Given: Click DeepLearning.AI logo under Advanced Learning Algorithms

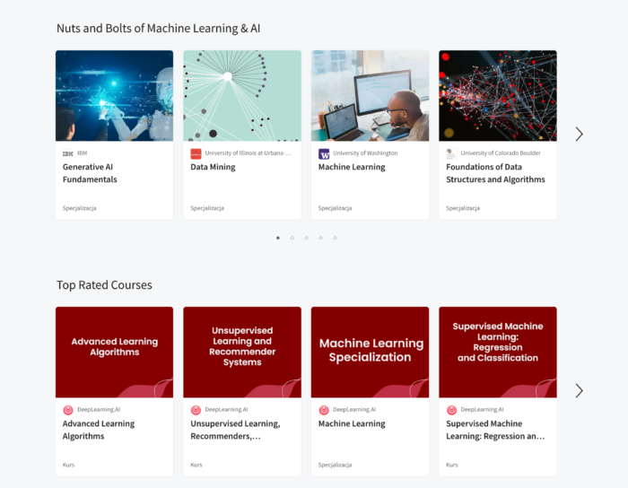Looking at the screenshot, I should coord(68,410).
